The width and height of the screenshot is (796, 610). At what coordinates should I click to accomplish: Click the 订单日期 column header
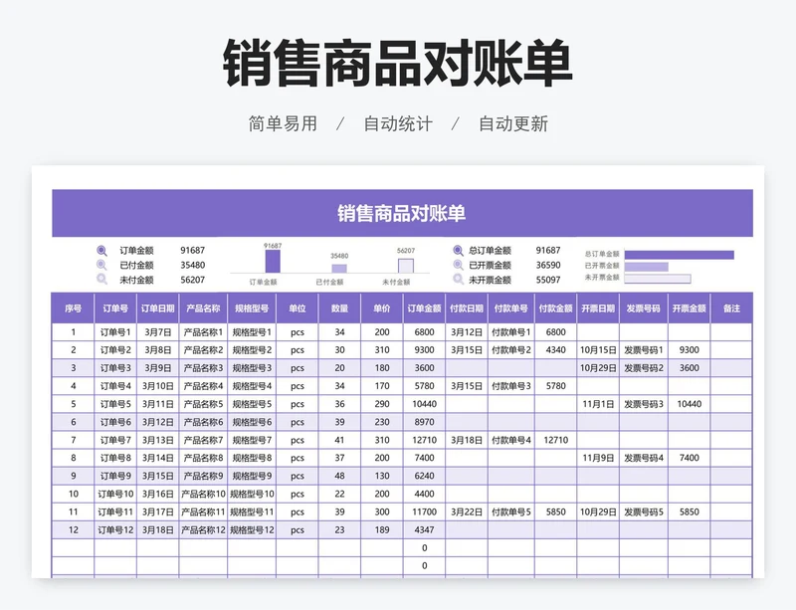click(158, 308)
